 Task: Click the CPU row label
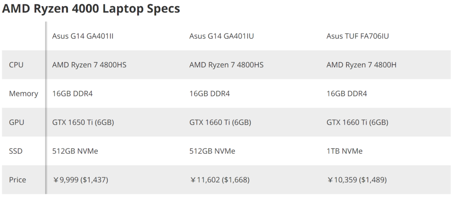point(16,65)
